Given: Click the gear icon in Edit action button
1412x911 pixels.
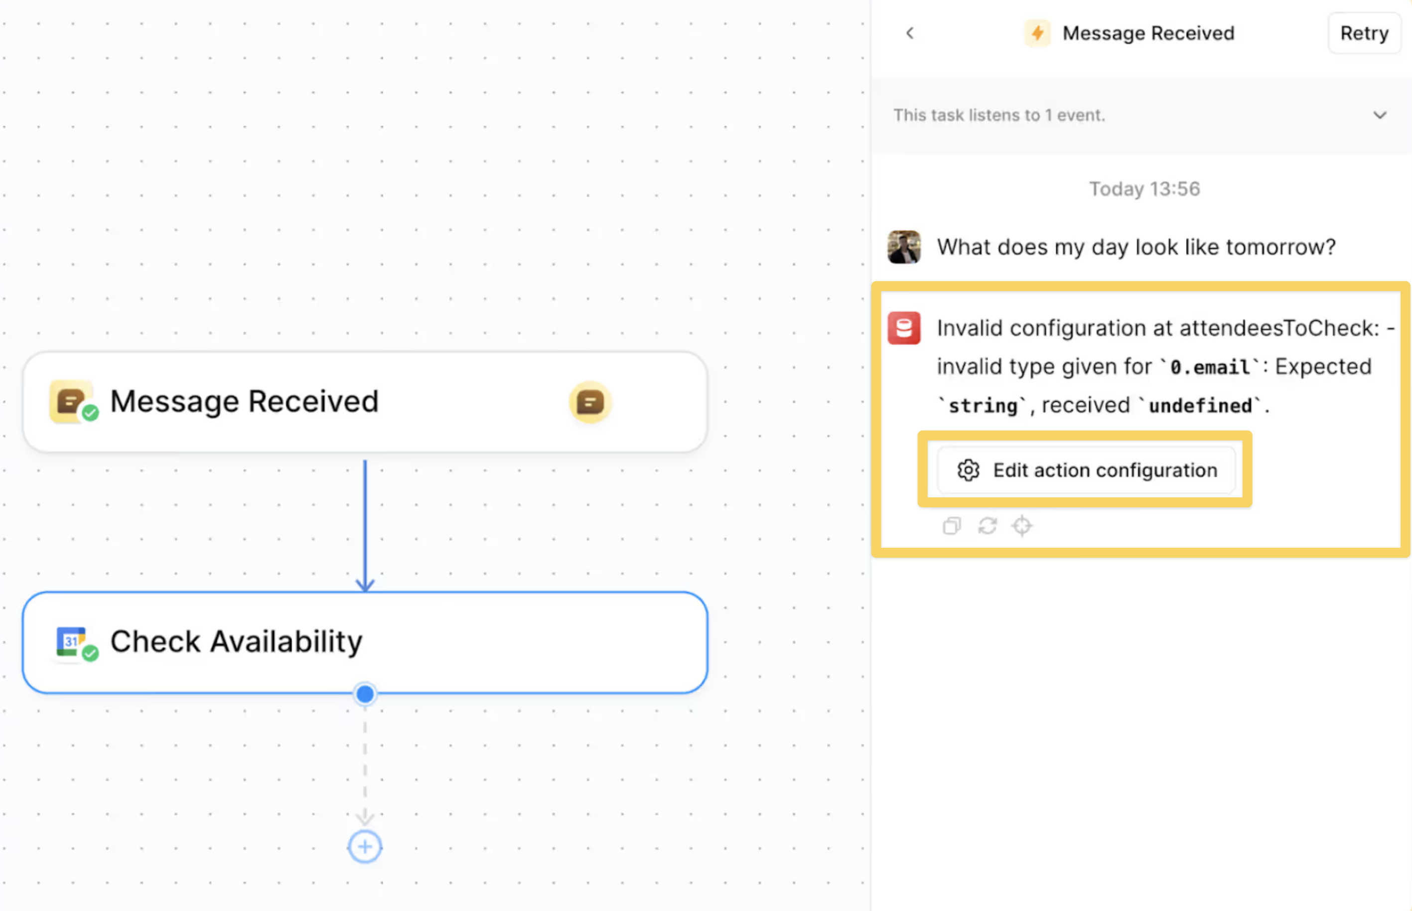Looking at the screenshot, I should click(x=968, y=470).
